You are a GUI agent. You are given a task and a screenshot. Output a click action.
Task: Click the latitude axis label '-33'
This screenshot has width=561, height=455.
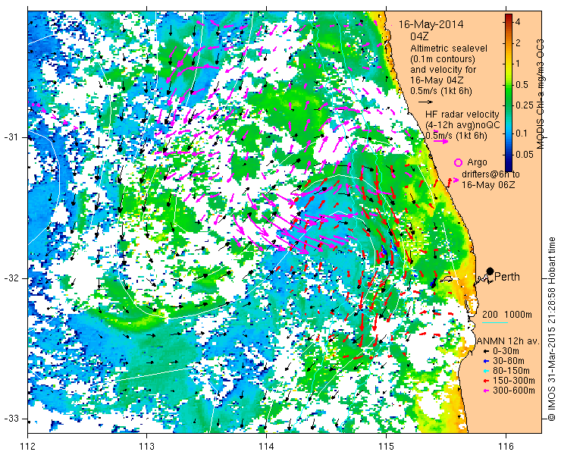[11, 418]
